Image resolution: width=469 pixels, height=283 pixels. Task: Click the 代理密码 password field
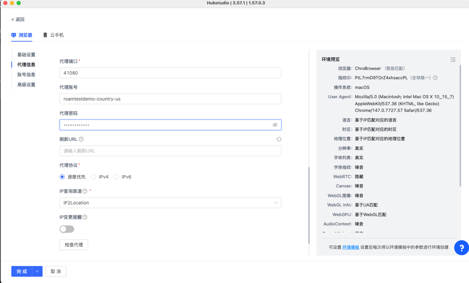click(x=170, y=125)
